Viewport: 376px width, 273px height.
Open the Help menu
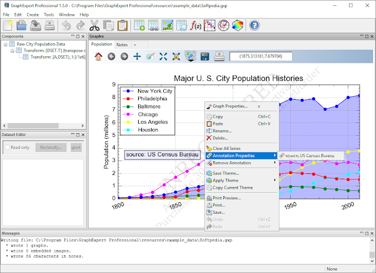(x=84, y=15)
